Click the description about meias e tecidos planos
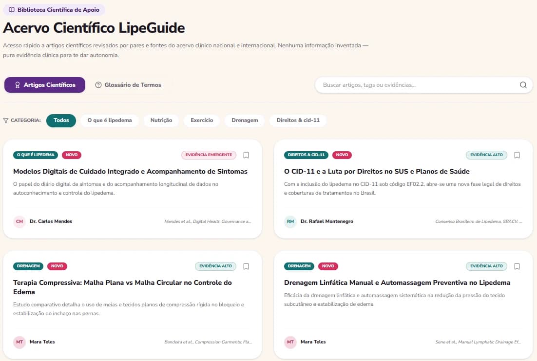This screenshot has height=361, width=537. pyautogui.click(x=129, y=309)
